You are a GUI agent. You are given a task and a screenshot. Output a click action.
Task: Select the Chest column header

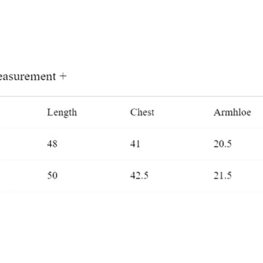tap(142, 112)
